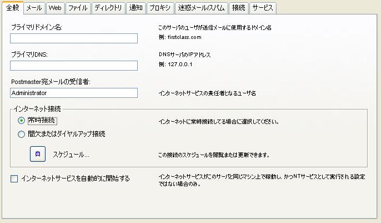Select the 間欠またはダイヤルアップ接続 radio option
381x223 pixels.
click(21, 134)
